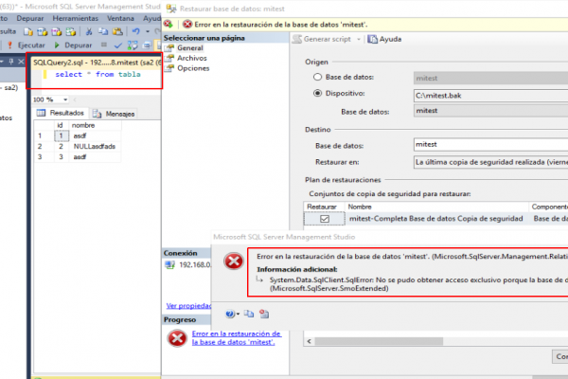Click the Nombre column header in backup sets

tap(436, 207)
